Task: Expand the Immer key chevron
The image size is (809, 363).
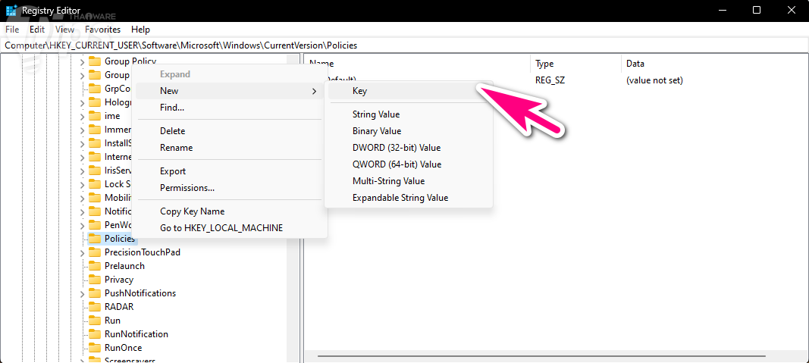Action: pos(82,130)
